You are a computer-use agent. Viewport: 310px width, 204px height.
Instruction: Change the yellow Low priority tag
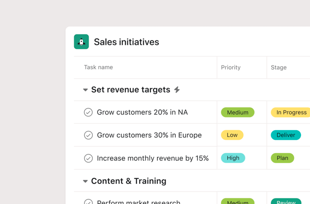(x=232, y=135)
